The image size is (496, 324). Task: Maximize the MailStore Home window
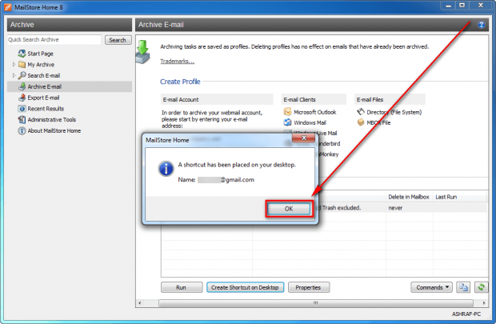[x=462, y=6]
